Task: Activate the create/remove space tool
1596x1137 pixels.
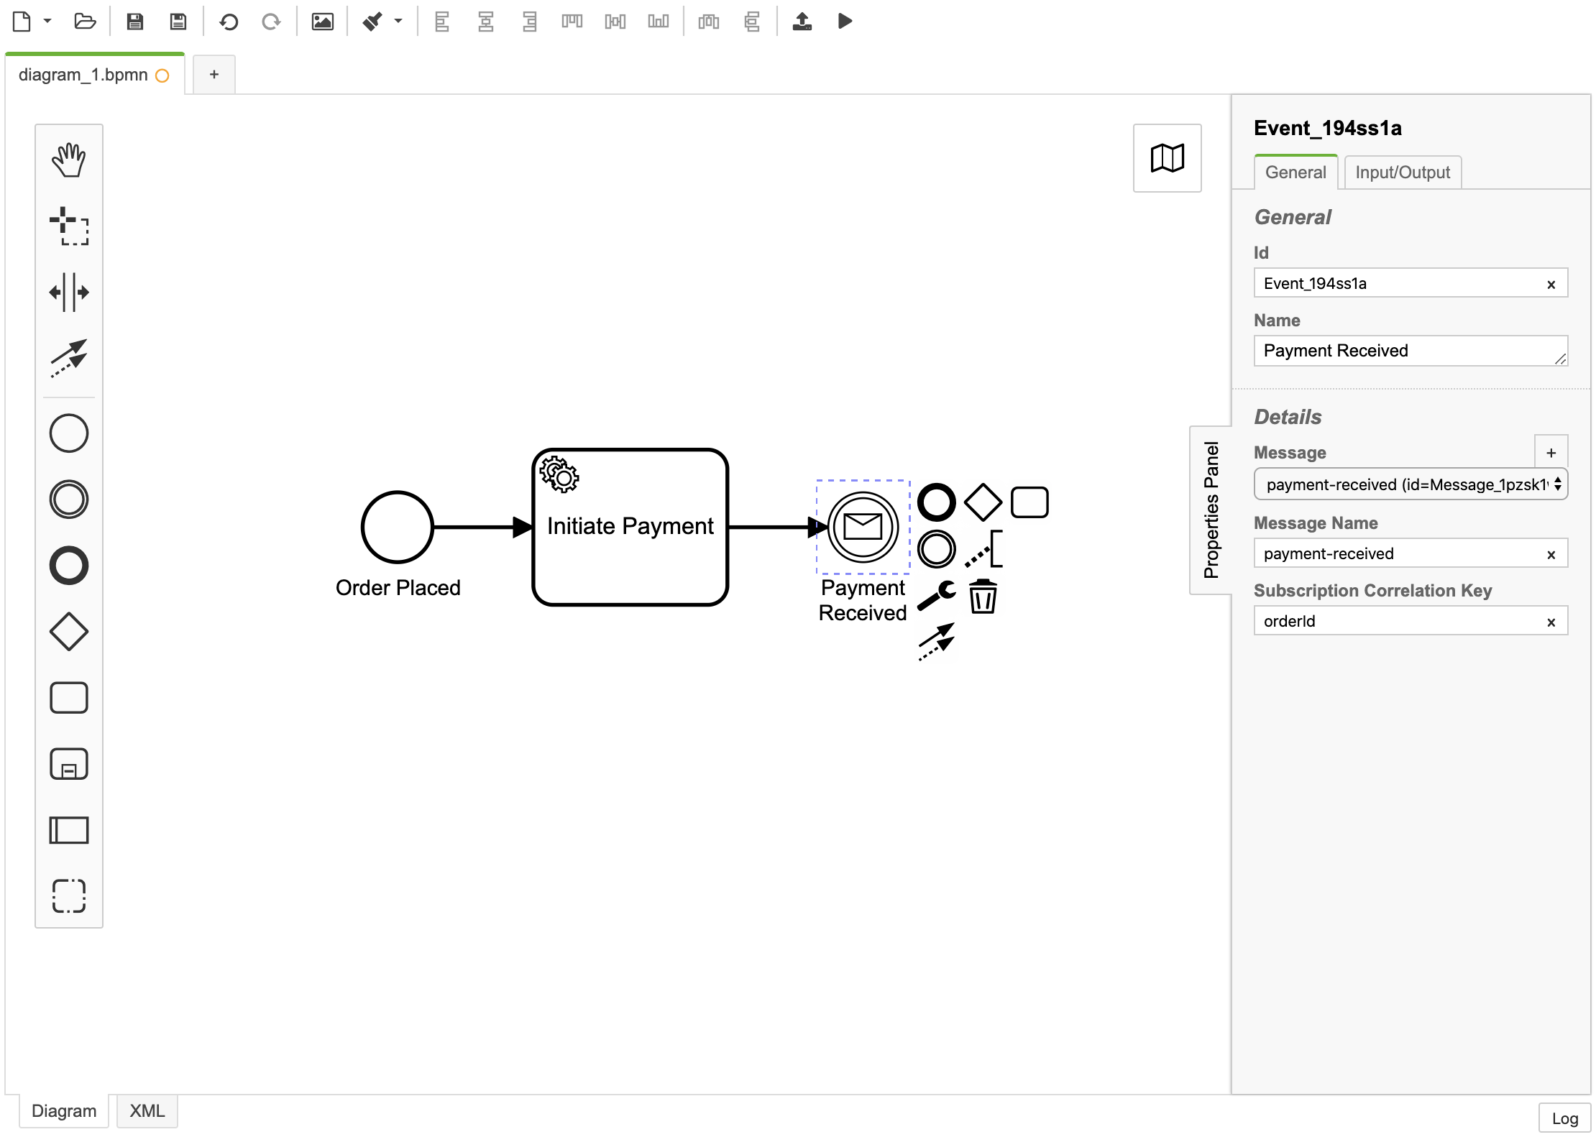Action: [x=69, y=292]
